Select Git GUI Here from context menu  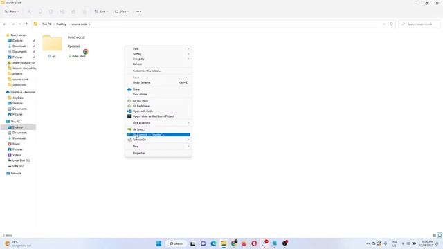click(x=159, y=101)
